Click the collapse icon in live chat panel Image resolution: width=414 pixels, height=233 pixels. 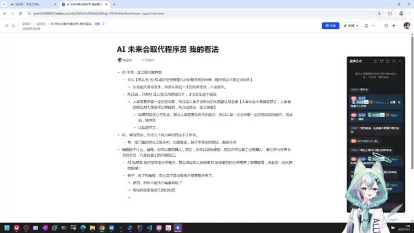click(394, 61)
